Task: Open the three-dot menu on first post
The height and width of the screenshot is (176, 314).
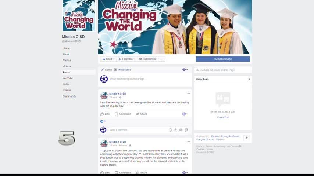Action: pos(189,93)
